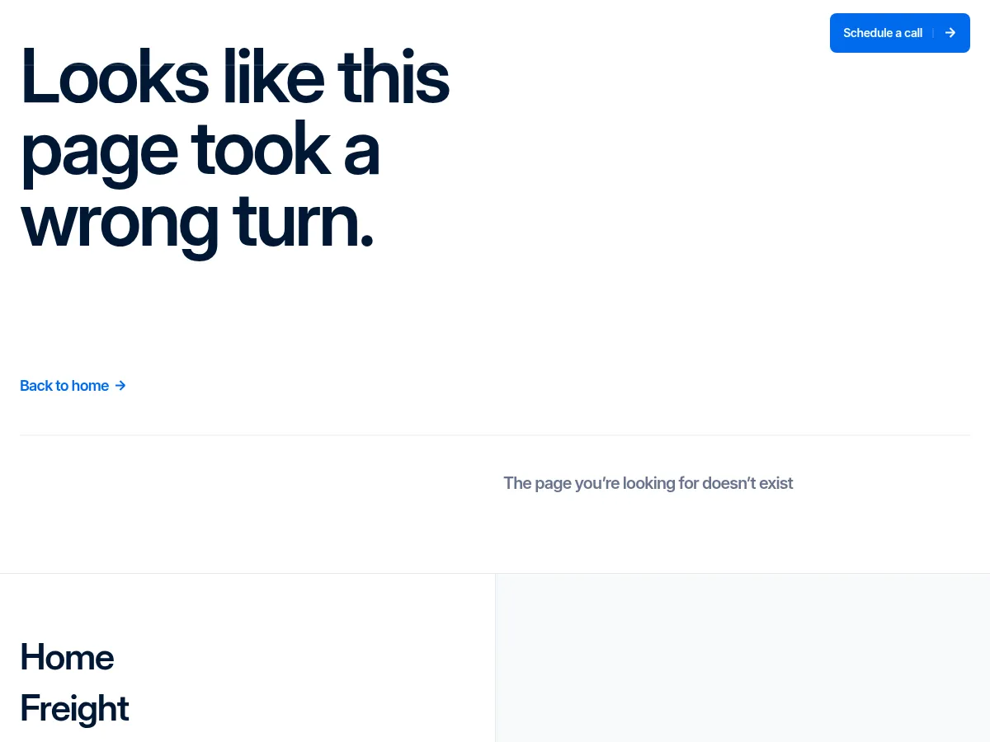Click the word "turn." in the heading
The height and width of the screenshot is (742, 990).
point(304,223)
